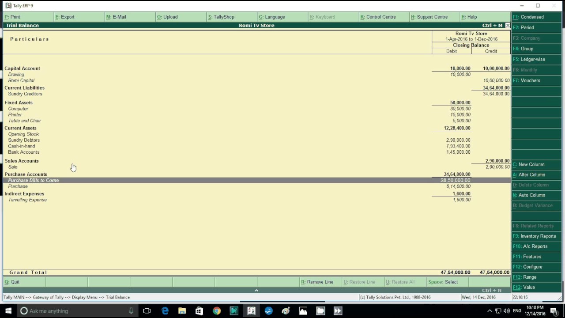
Task: Open Control Centre
Action: pos(384,17)
